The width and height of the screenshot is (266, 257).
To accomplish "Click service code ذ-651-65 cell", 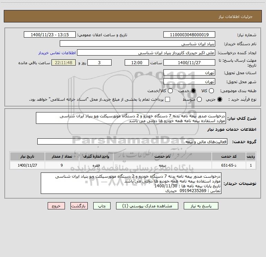I will (x=229, y=165).
